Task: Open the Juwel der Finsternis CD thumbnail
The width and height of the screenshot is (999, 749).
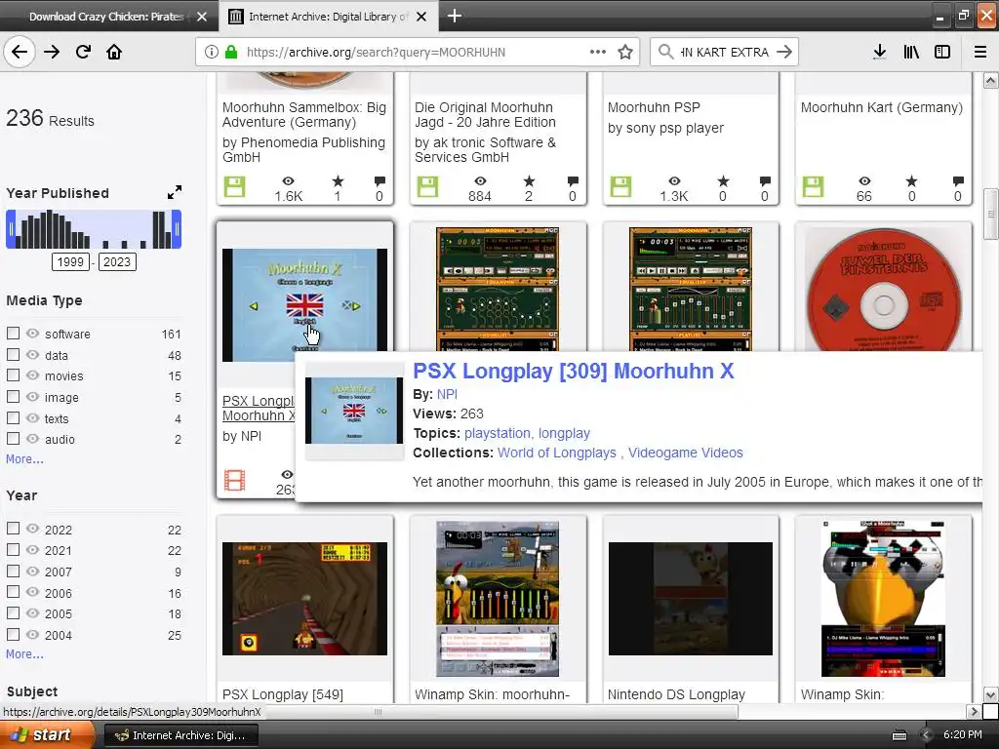Action: (x=884, y=290)
